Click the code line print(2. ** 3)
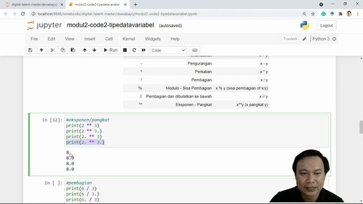 click(84, 137)
